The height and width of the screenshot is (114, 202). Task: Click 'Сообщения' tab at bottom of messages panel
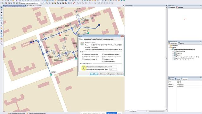tap(133, 111)
